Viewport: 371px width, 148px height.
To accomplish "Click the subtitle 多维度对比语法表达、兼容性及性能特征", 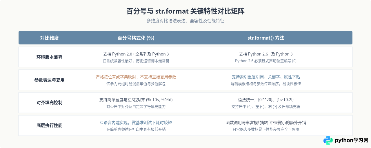I will point(185,21).
